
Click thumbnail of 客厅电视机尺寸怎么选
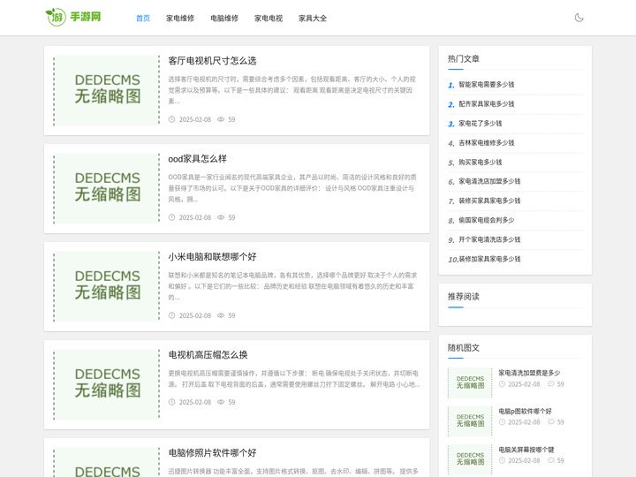point(107,90)
